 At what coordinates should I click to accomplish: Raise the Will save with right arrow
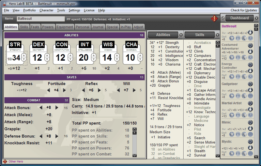pos(134,90)
